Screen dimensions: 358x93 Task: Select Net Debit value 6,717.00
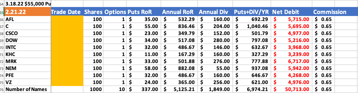click(292, 61)
